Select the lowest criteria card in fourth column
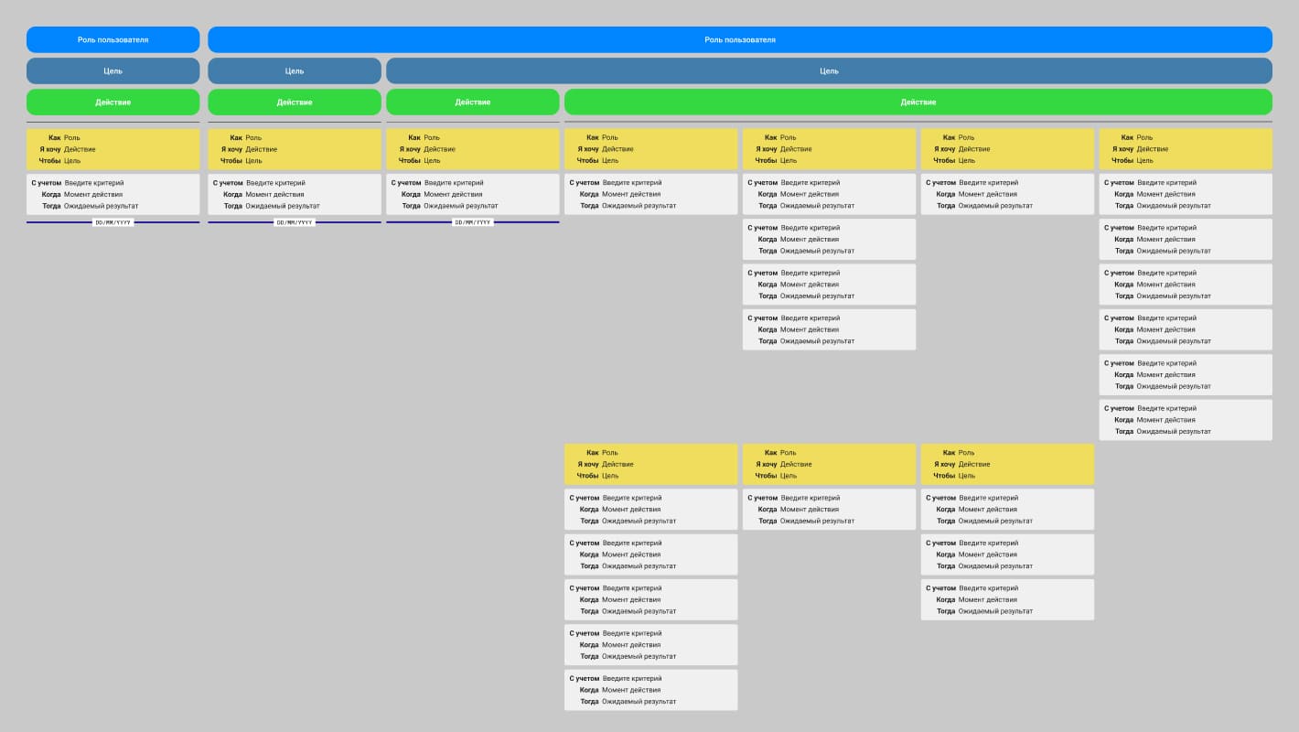The width and height of the screenshot is (1299, 732). pos(650,690)
